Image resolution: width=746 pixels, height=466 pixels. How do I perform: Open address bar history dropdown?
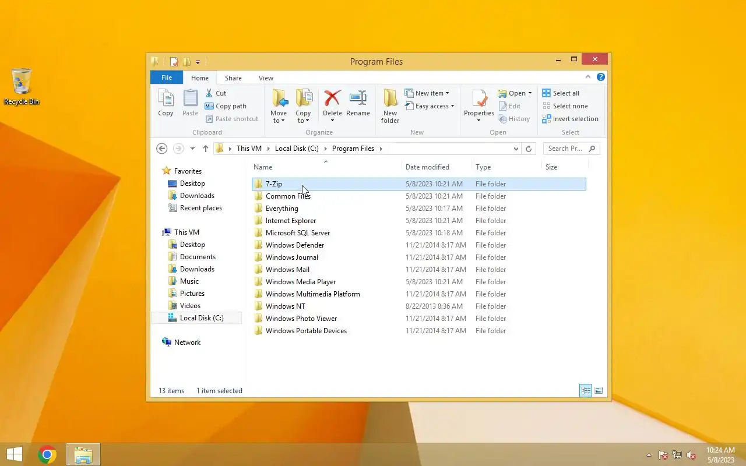[x=516, y=149]
